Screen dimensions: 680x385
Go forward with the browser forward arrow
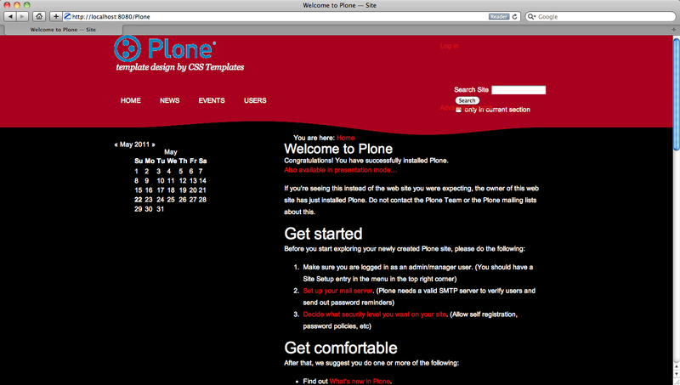(22, 16)
